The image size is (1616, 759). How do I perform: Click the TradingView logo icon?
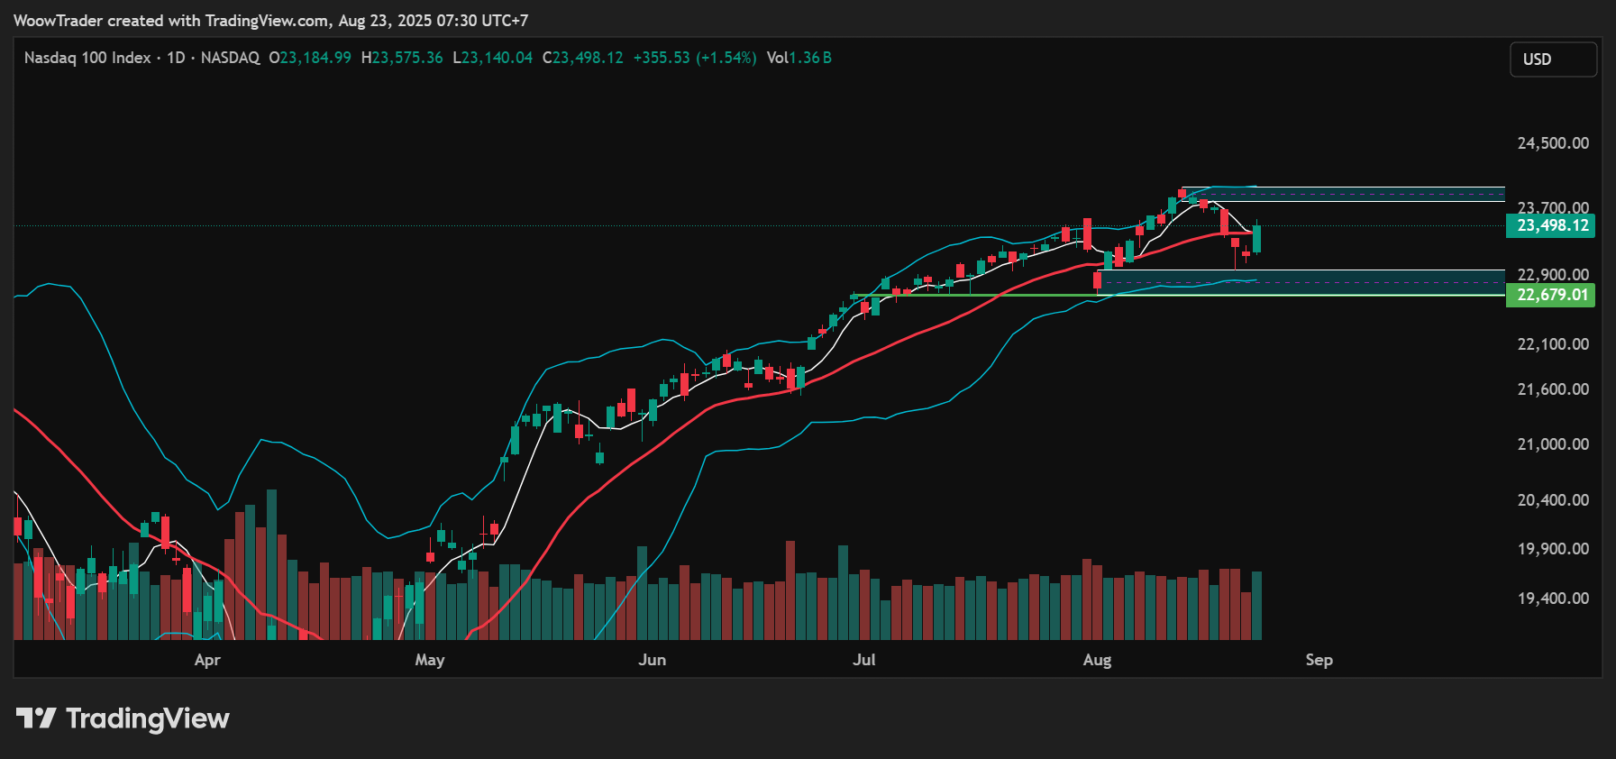pos(36,718)
